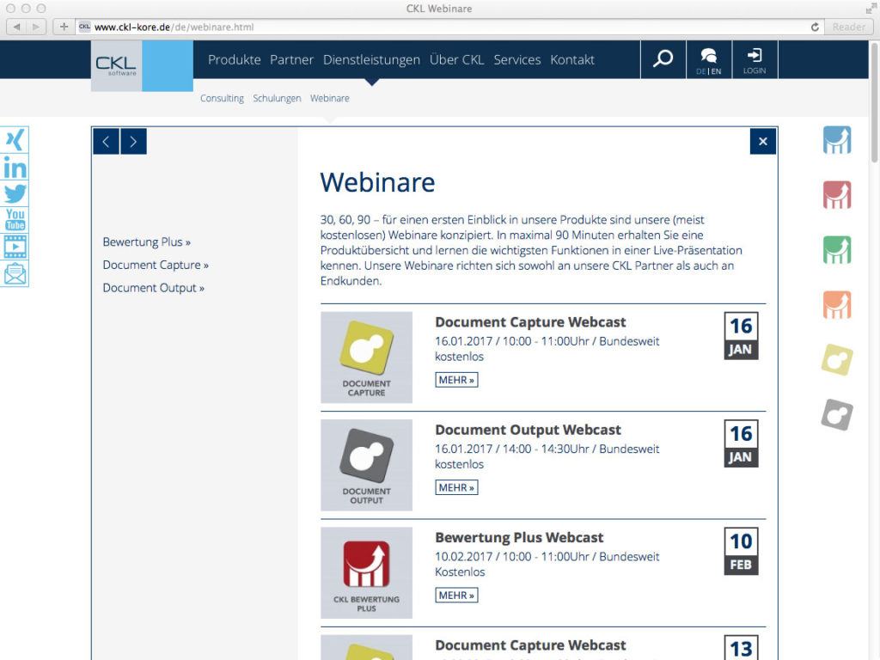The image size is (880, 660).
Task: Open the Document Capture sidebar link
Action: 155,265
